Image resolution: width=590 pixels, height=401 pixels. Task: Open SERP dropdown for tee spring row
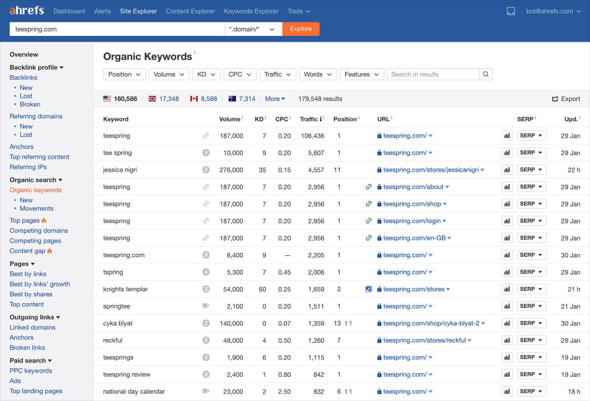[x=531, y=152]
